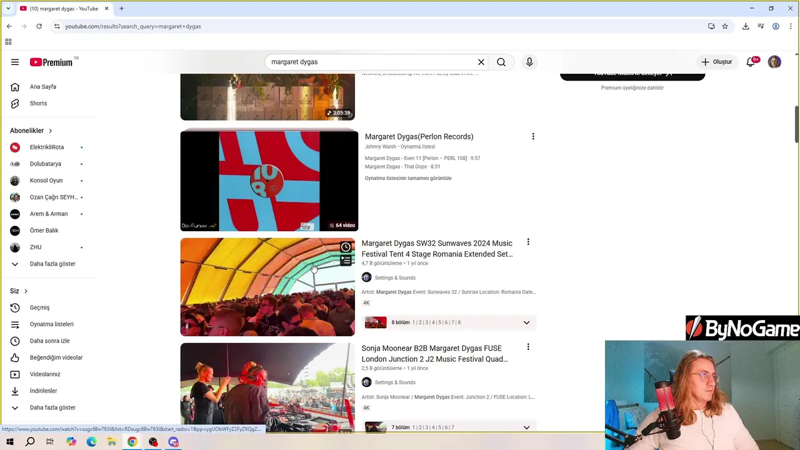Open the YouTube account avatar menu

point(774,62)
